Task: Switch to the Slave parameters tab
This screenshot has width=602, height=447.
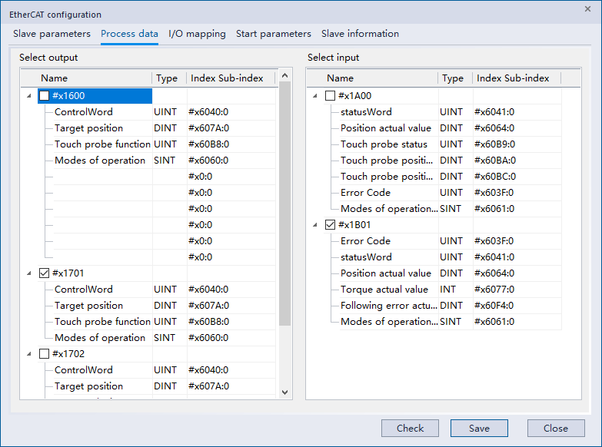Action: click(52, 34)
